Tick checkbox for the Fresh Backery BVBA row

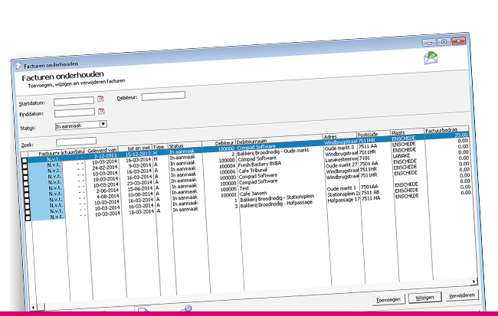point(25,178)
